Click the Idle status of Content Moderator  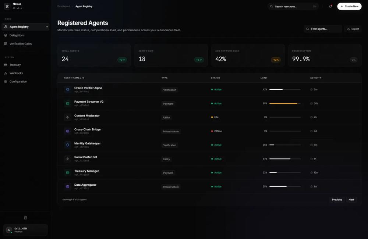pyautogui.click(x=215, y=117)
